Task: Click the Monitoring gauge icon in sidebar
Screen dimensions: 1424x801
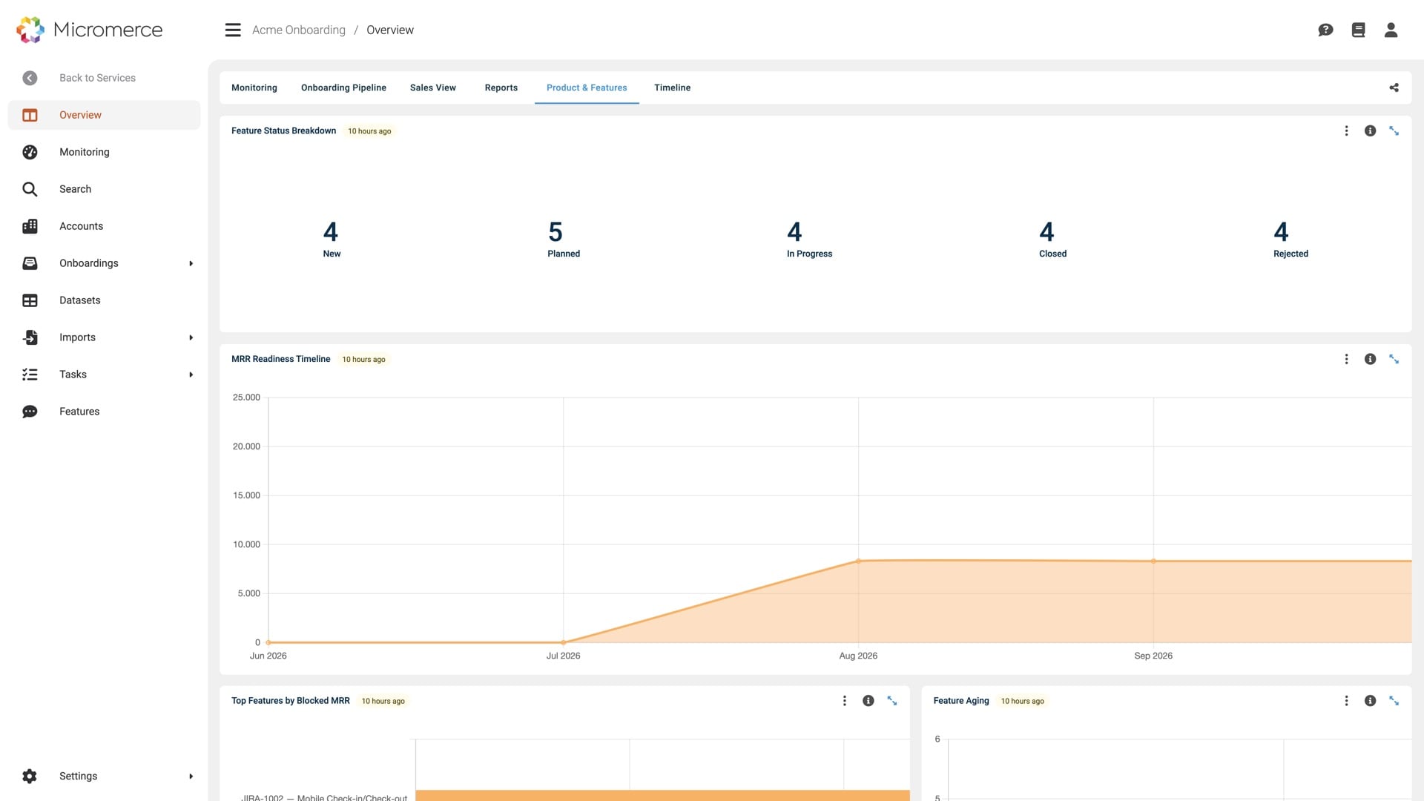Action: click(30, 152)
